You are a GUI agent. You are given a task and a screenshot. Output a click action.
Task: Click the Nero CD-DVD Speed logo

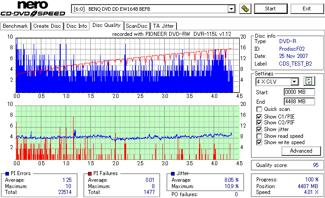coord(33,9)
